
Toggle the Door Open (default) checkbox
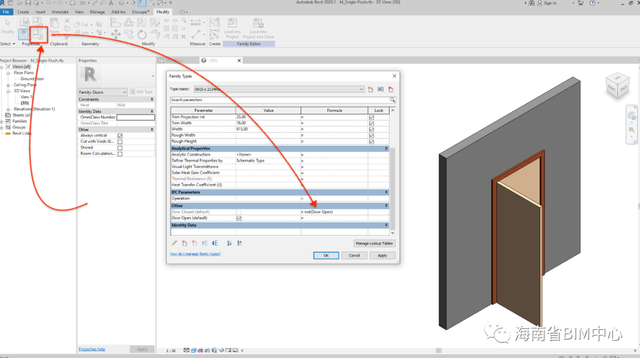[x=239, y=218]
